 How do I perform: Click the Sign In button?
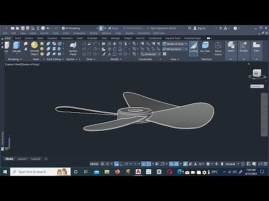(199, 28)
